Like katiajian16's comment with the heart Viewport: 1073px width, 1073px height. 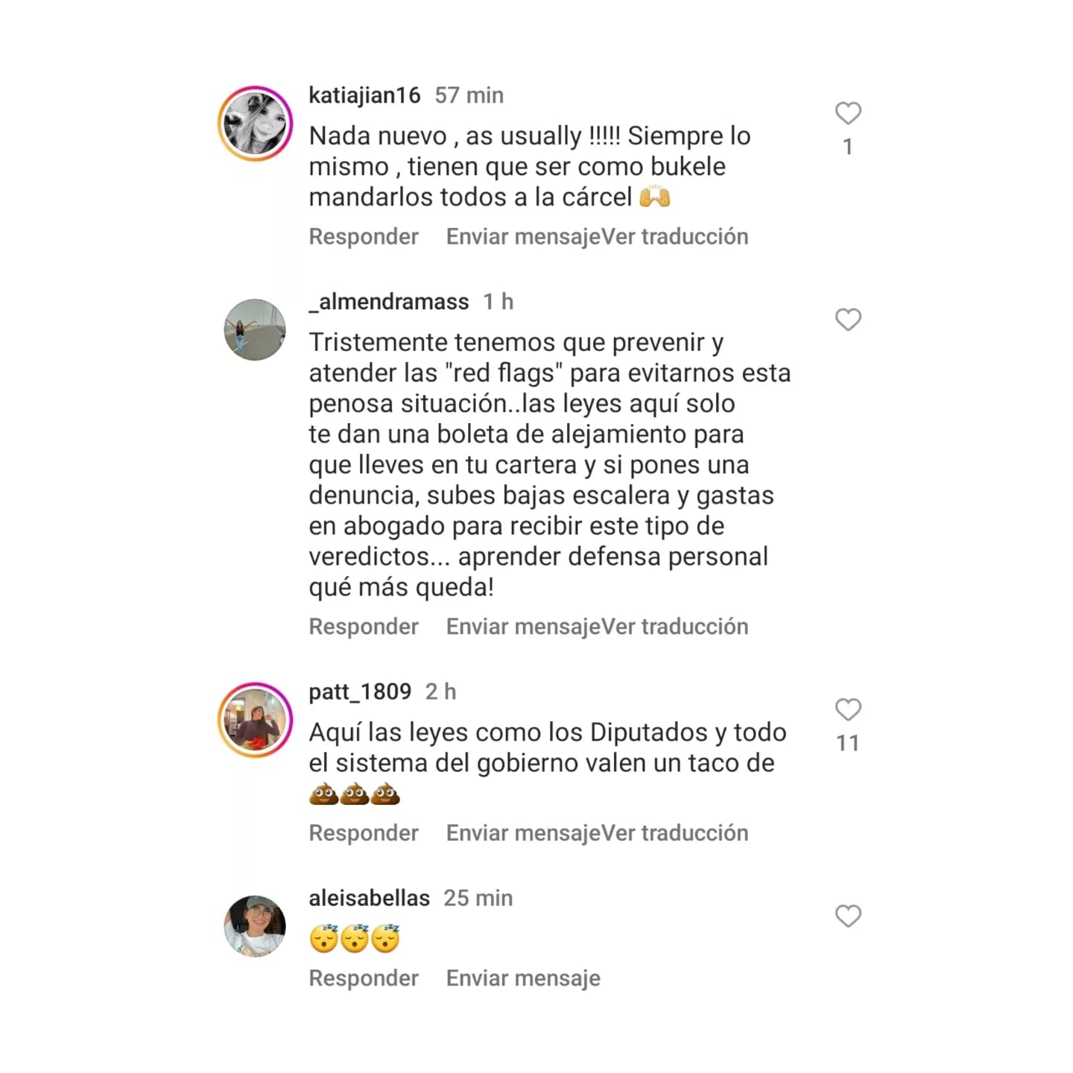click(x=848, y=113)
